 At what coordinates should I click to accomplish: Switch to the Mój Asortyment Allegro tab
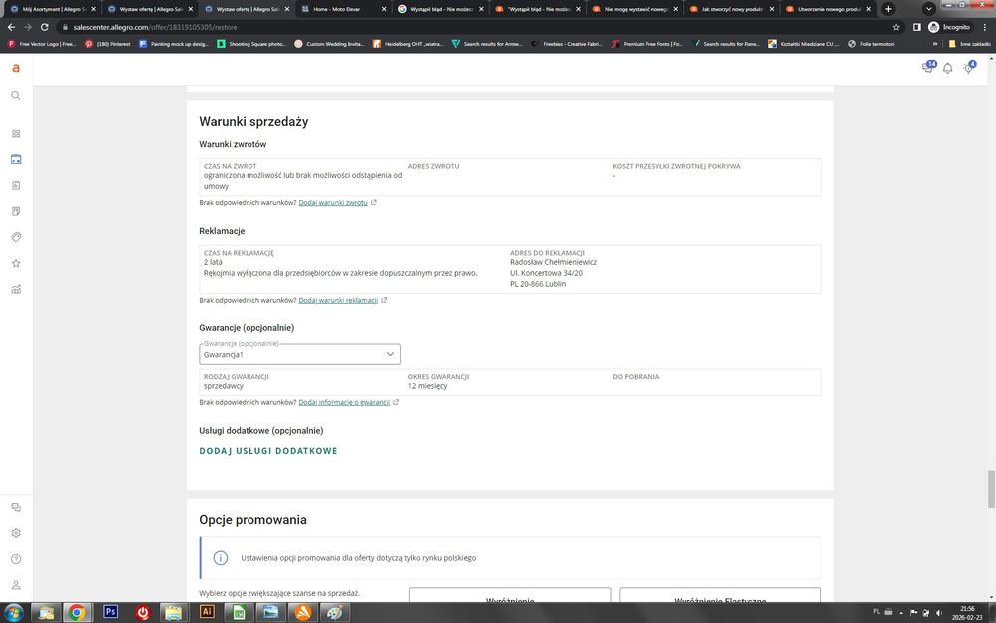(50, 9)
